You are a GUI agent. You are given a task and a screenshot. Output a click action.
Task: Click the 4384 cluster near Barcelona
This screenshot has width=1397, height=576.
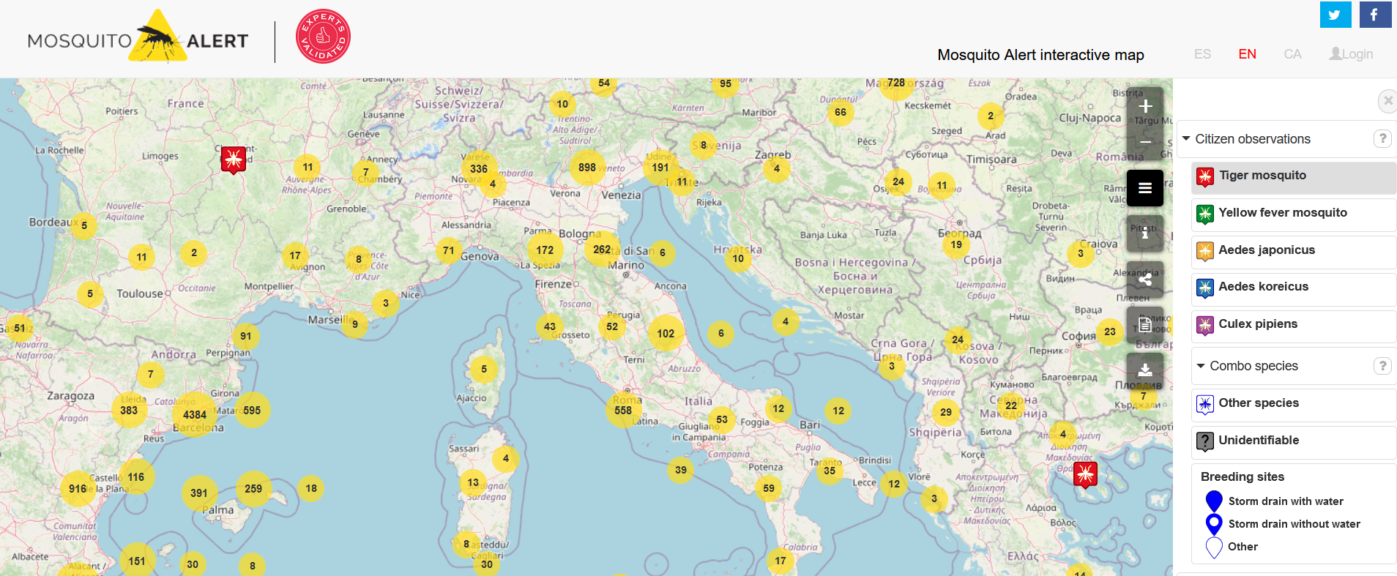tap(194, 414)
